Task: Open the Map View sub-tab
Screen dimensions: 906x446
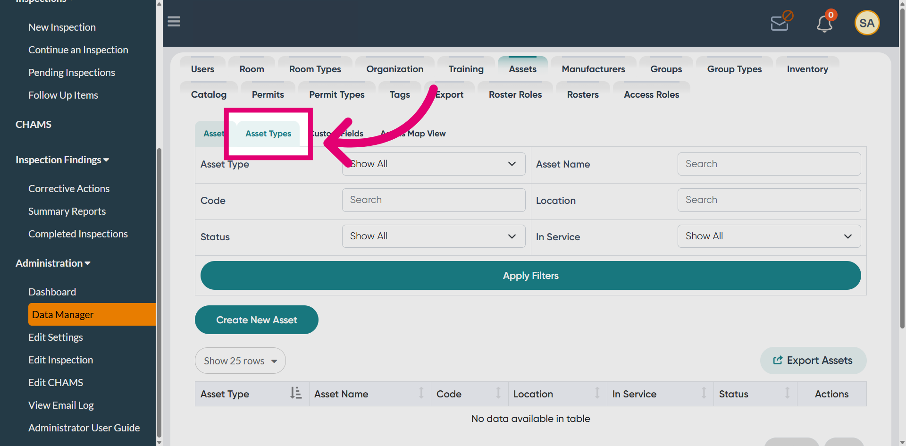Action: point(413,134)
